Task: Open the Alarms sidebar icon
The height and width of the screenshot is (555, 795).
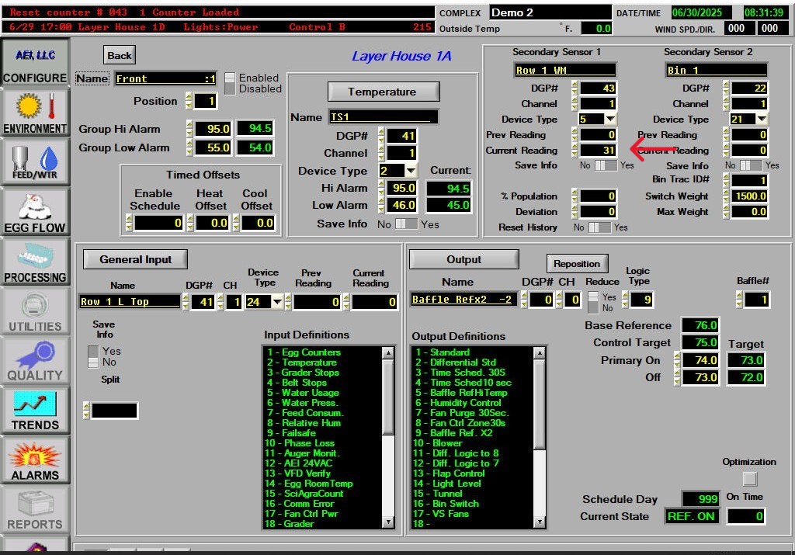Action: point(34,459)
